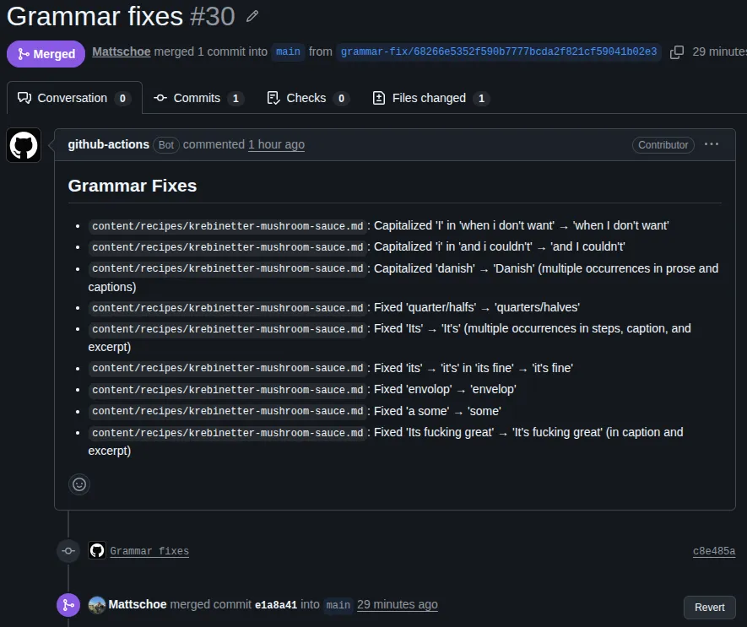Screen dimensions: 747x627
Task: Click the Commits tab count badge
Action: [235, 99]
